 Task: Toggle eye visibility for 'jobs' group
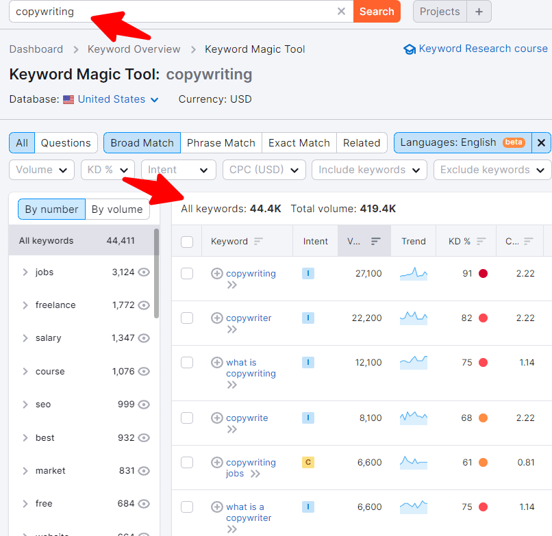click(x=144, y=272)
